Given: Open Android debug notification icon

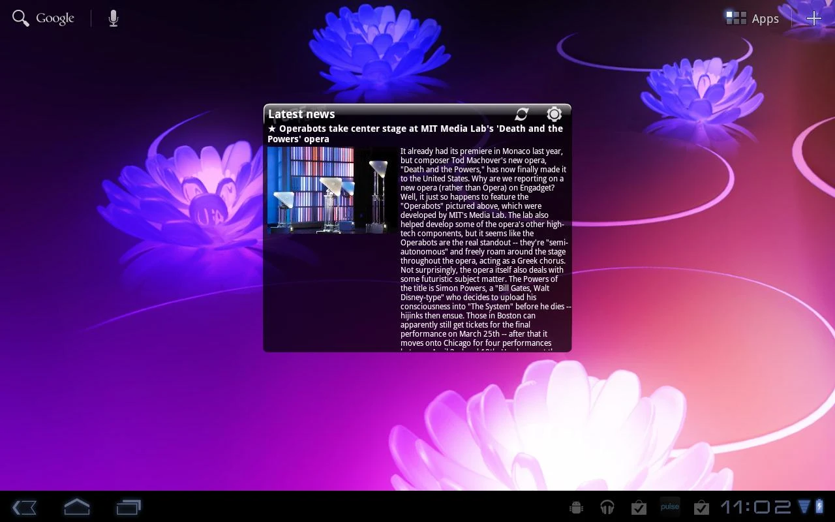Looking at the screenshot, I should click(576, 507).
